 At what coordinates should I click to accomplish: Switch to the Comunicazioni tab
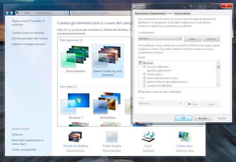click(183, 14)
